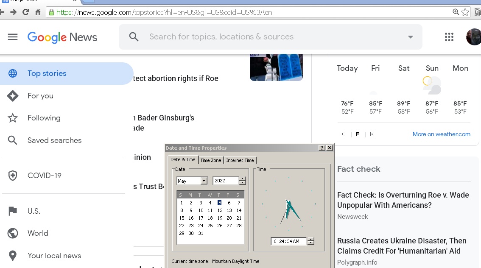Screen dimensions: 481x268
Task: Expand the search options dropdown arrow
Action: tap(411, 37)
